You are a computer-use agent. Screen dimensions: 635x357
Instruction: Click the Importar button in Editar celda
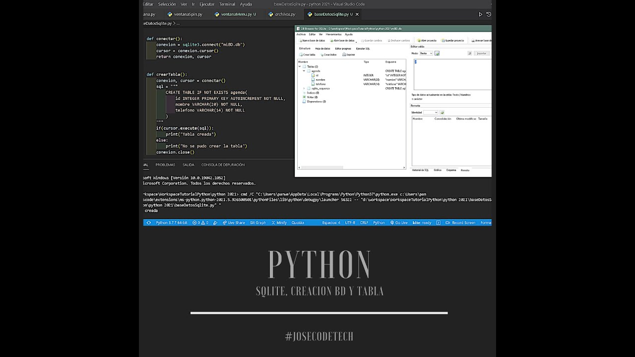pyautogui.click(x=481, y=53)
